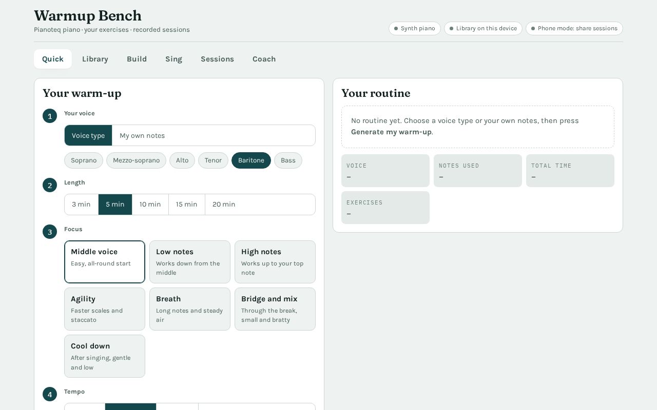The height and width of the screenshot is (410, 657).
Task: Choose the Mezzo-soprano voice type
Action: point(136,160)
